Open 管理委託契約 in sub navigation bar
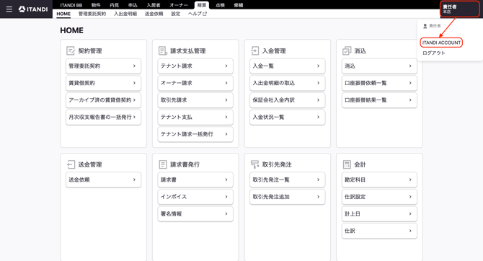Screen dimensions: 483x261 92,14
